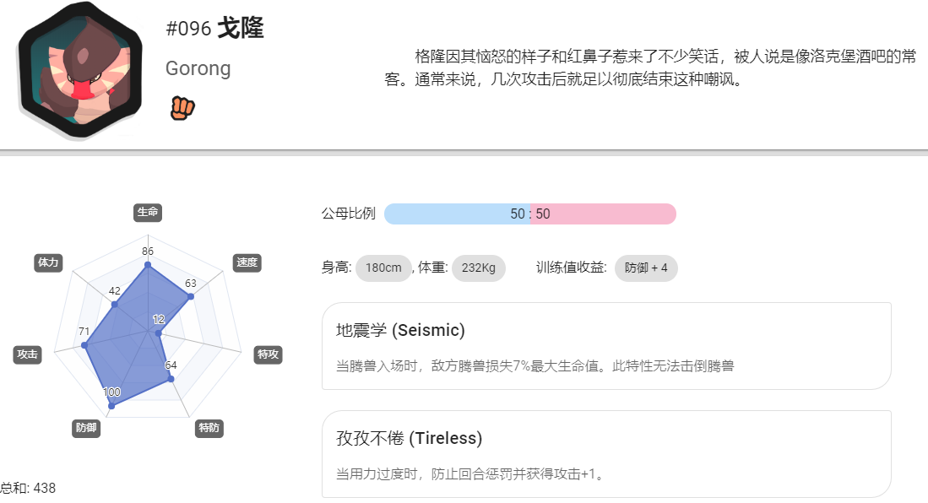Viewport: 928px width, 503px height.
Task: Open the 孜孜不倦 (Tireless) trait card
Action: (x=606, y=454)
